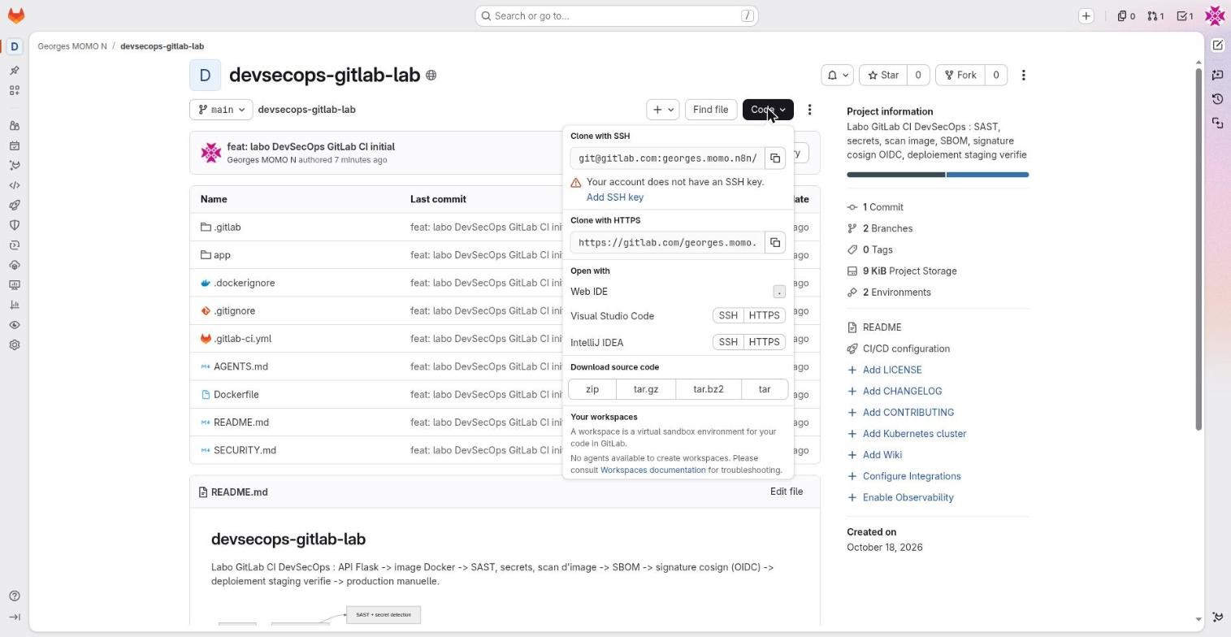The height and width of the screenshot is (637, 1231).
Task: Star the devsecops-gitlab-lab project
Action: tap(882, 75)
